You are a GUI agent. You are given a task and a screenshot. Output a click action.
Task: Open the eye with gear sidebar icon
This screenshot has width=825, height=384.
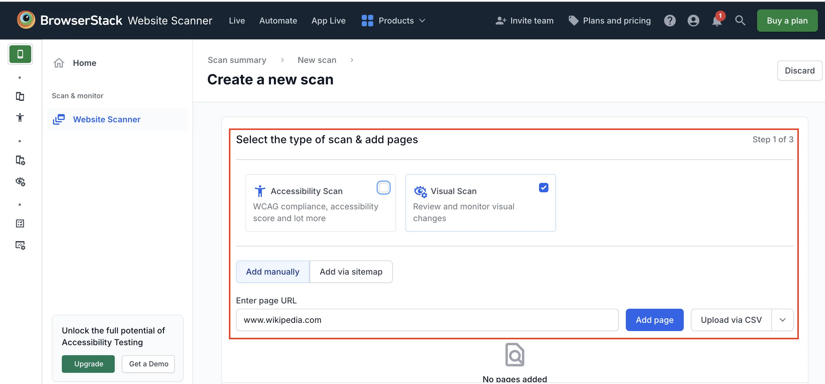click(20, 181)
